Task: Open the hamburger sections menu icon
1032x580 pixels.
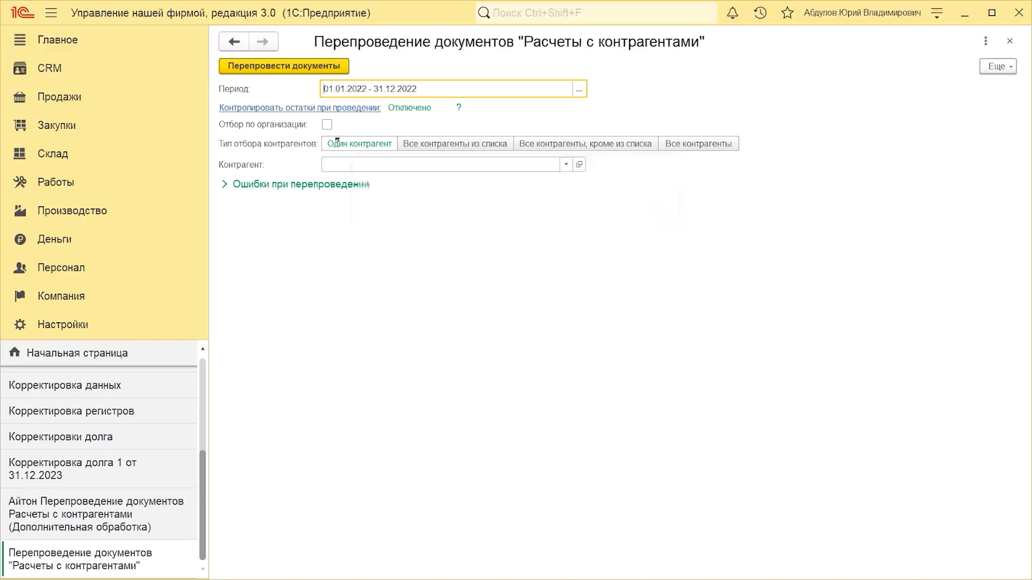Action: click(x=52, y=13)
